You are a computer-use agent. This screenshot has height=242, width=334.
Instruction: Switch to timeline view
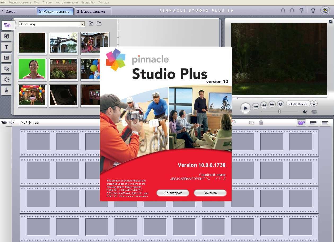(x=313, y=123)
